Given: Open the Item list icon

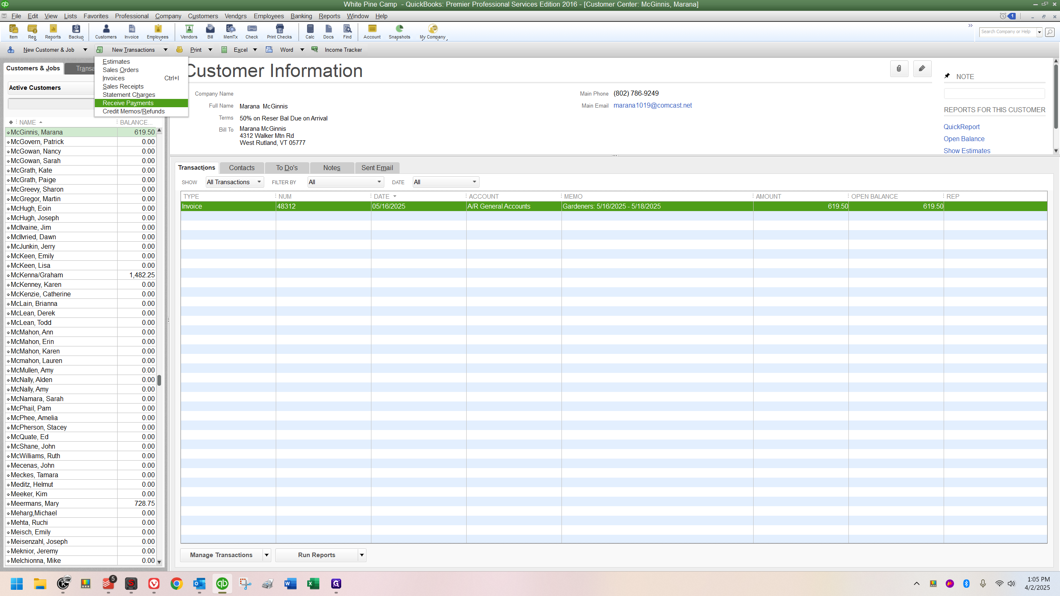Looking at the screenshot, I should pos(13,31).
